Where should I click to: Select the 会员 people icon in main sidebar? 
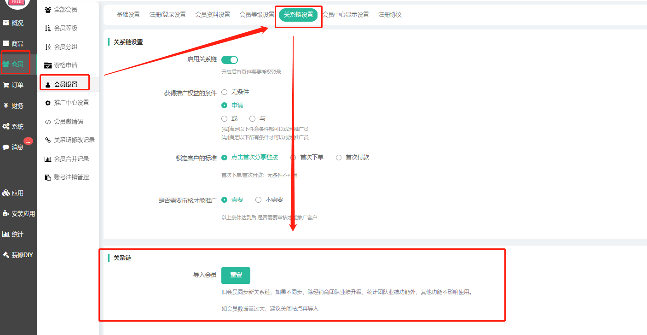coord(6,64)
